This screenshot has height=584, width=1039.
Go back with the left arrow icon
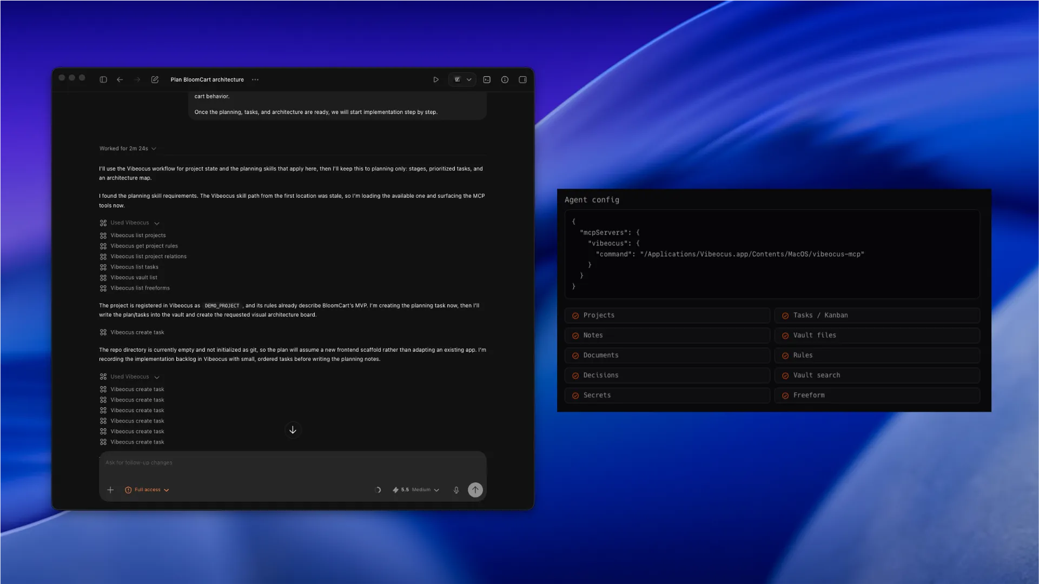click(x=120, y=79)
